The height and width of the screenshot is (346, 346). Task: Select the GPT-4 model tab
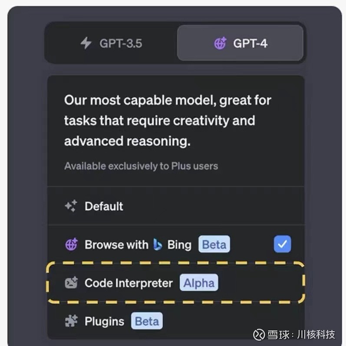240,43
